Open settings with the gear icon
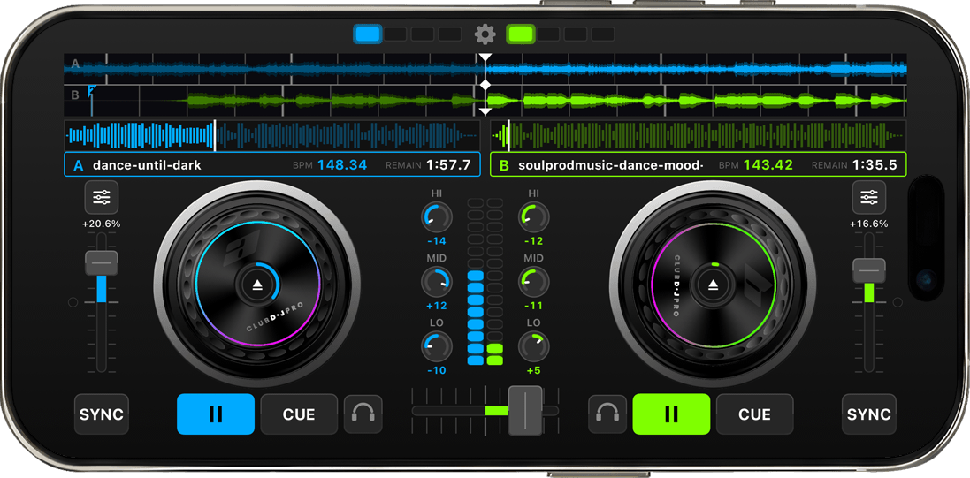Viewport: 970px width, 478px height. [485, 34]
